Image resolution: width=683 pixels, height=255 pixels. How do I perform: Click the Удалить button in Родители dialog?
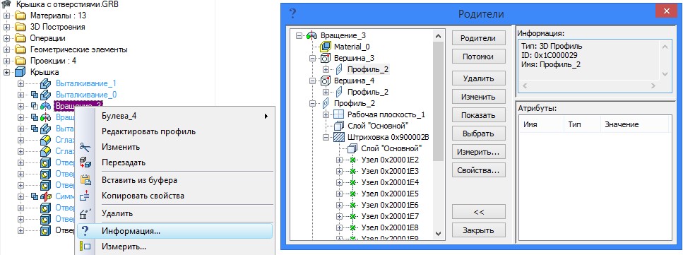[479, 78]
